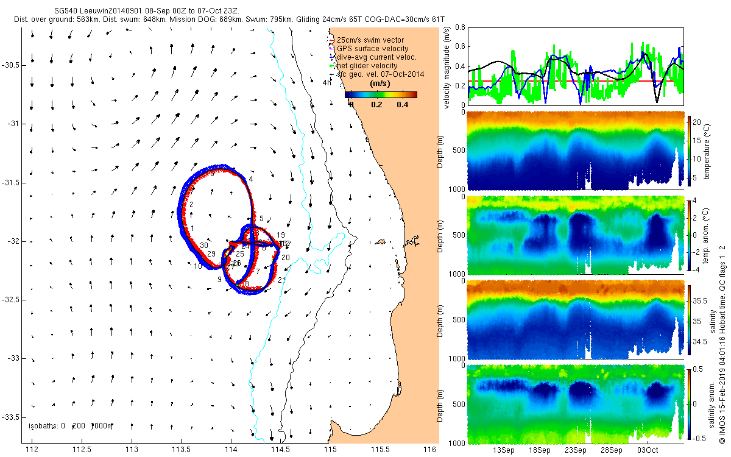Screen dimensions: 731x457
Task: Click the "23Sep" date tick on the time axis
Action: pos(576,450)
